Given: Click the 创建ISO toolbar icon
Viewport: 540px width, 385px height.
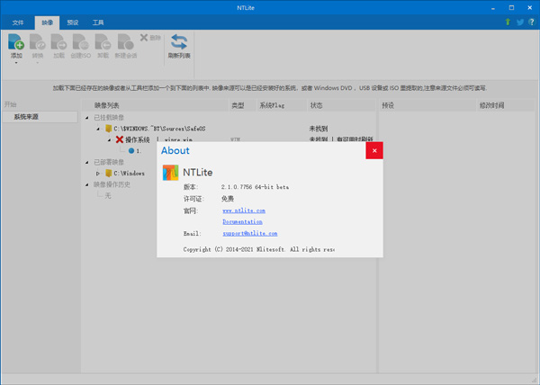Looking at the screenshot, I should 81,42.
